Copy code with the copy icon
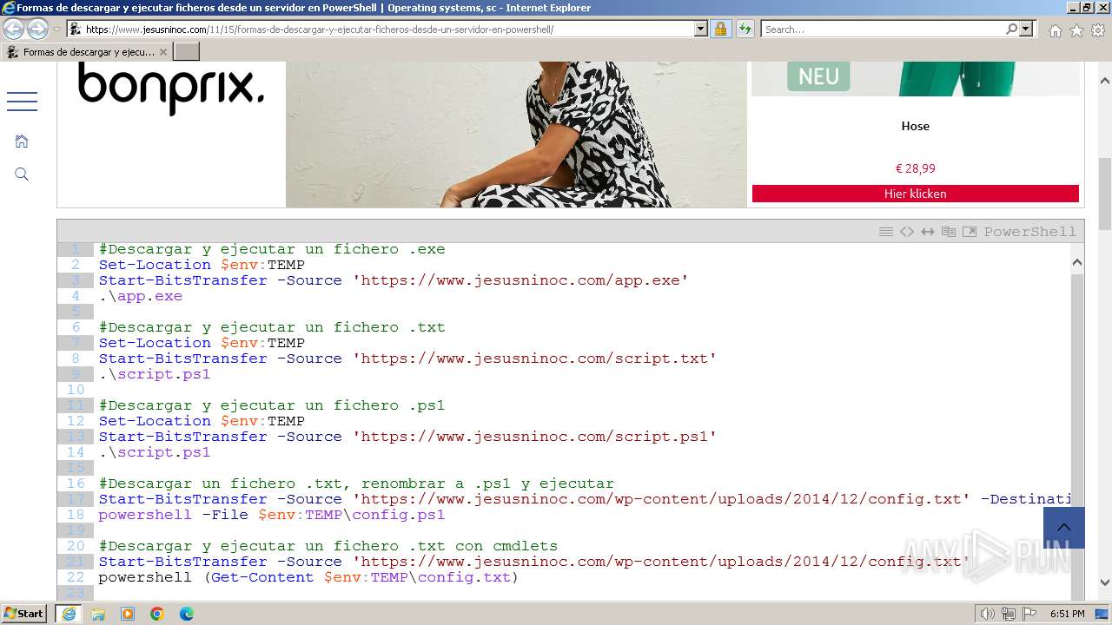This screenshot has height=625, width=1112. tap(949, 232)
